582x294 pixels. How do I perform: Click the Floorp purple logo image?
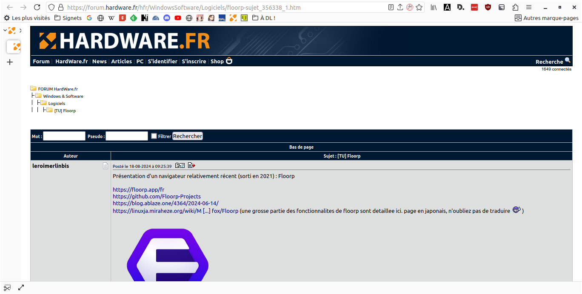(x=168, y=255)
